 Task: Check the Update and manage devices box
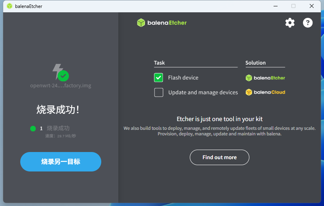pos(159,92)
